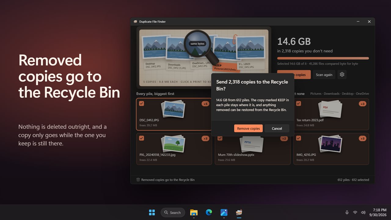Filter piles by the Desktop link
391x220 pixels.
[x=347, y=94]
